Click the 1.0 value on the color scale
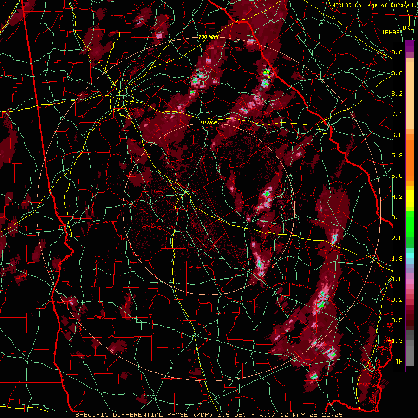The height and width of the screenshot is (418, 418). (397, 279)
